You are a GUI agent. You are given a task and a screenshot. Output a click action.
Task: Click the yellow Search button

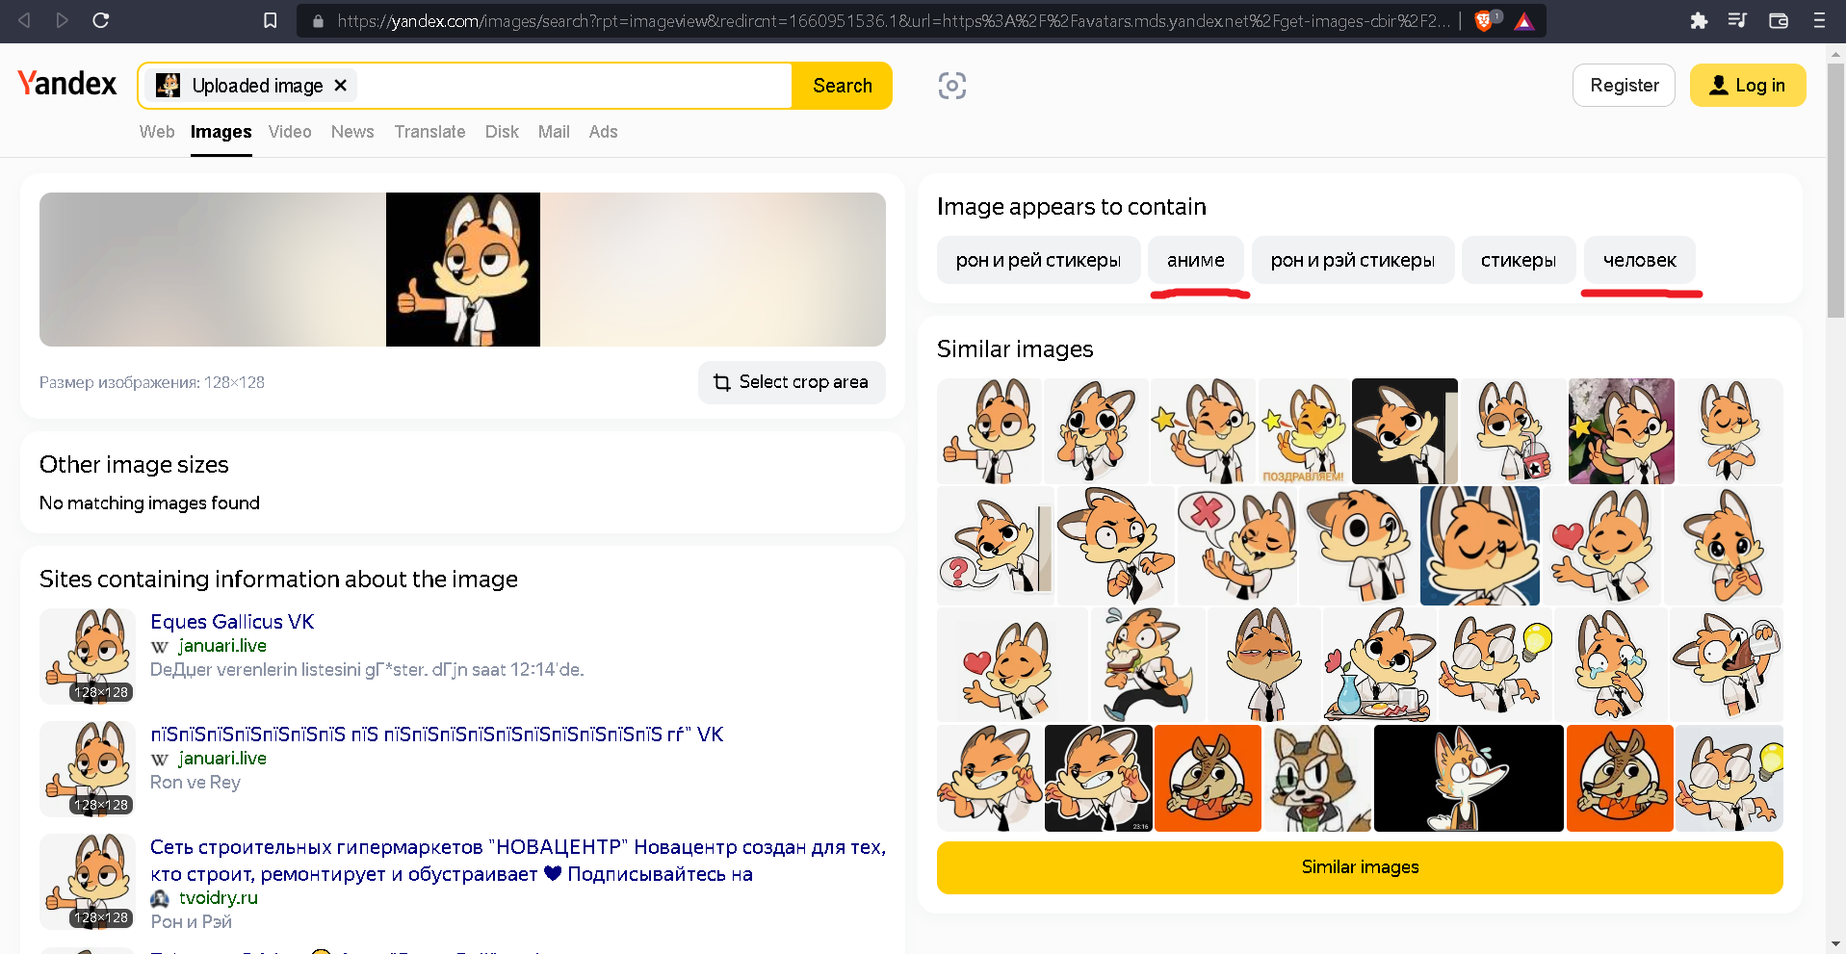(x=843, y=86)
